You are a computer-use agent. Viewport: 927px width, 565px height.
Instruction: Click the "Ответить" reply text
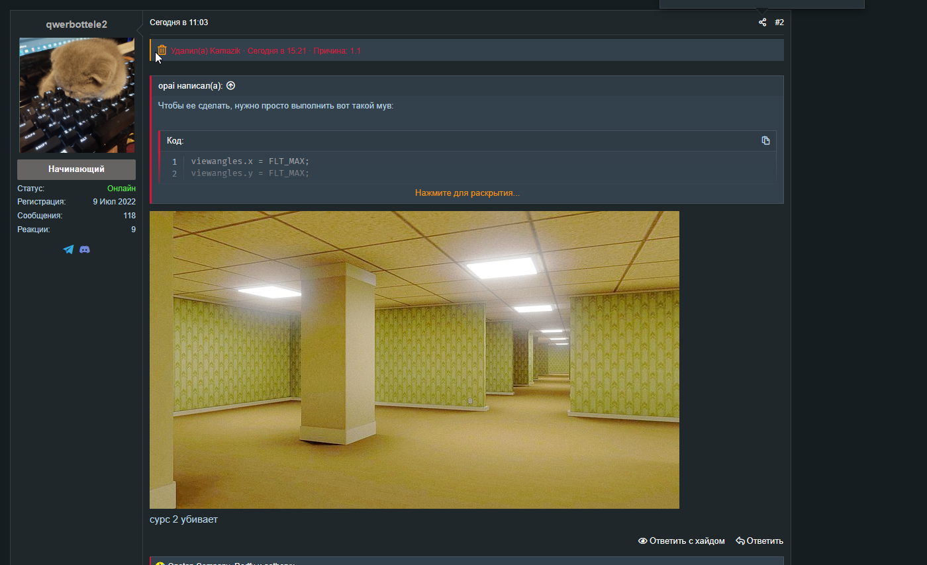(x=765, y=541)
